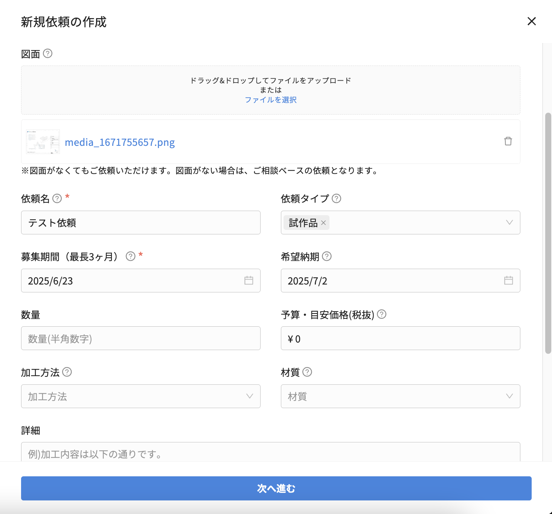Show help for 材質 field

307,372
